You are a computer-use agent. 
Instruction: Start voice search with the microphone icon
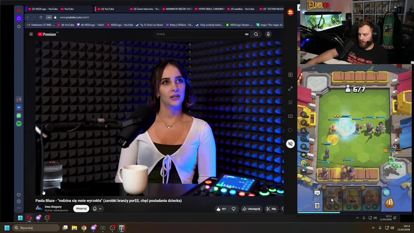point(268,34)
